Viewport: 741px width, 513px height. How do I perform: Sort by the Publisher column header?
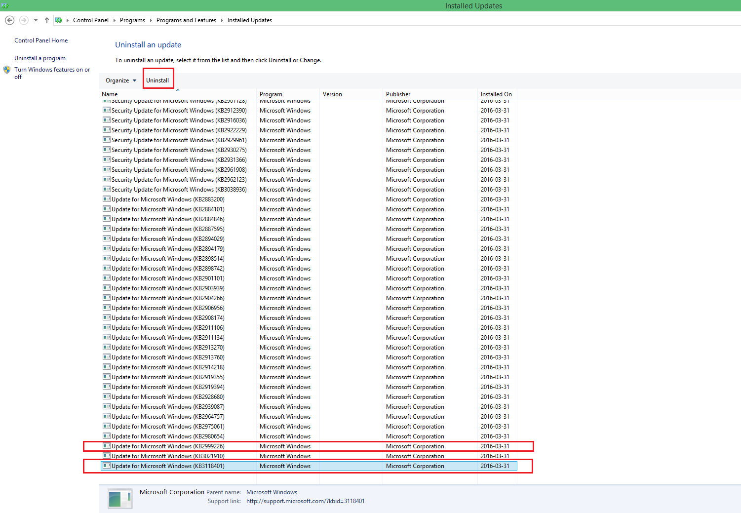pyautogui.click(x=430, y=94)
